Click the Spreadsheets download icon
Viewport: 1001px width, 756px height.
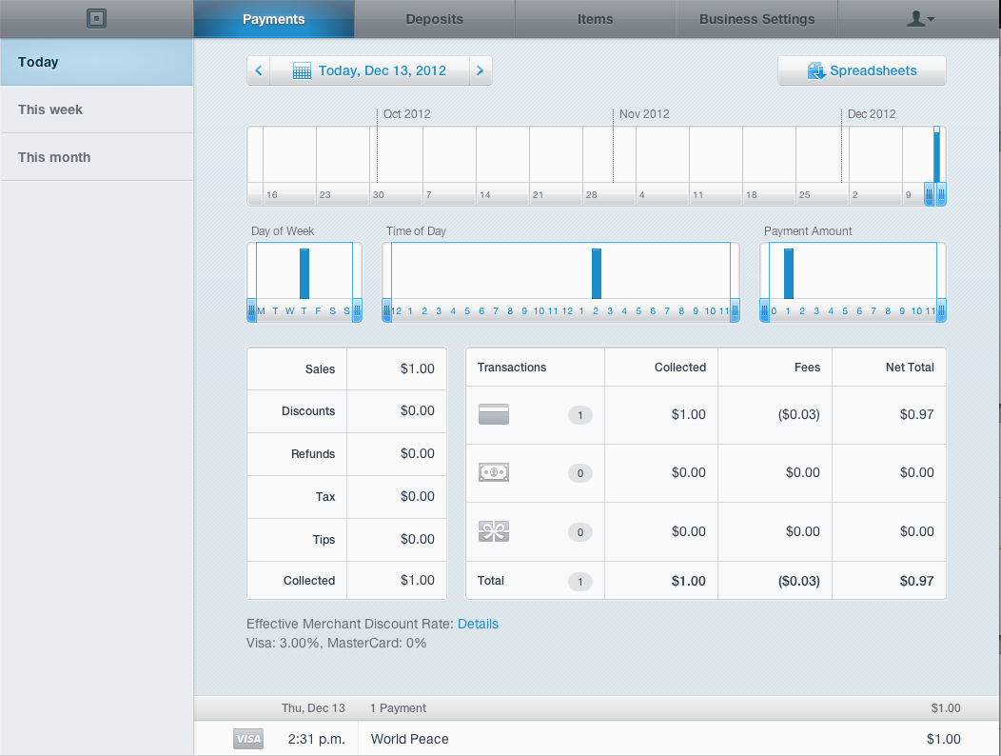coord(815,70)
